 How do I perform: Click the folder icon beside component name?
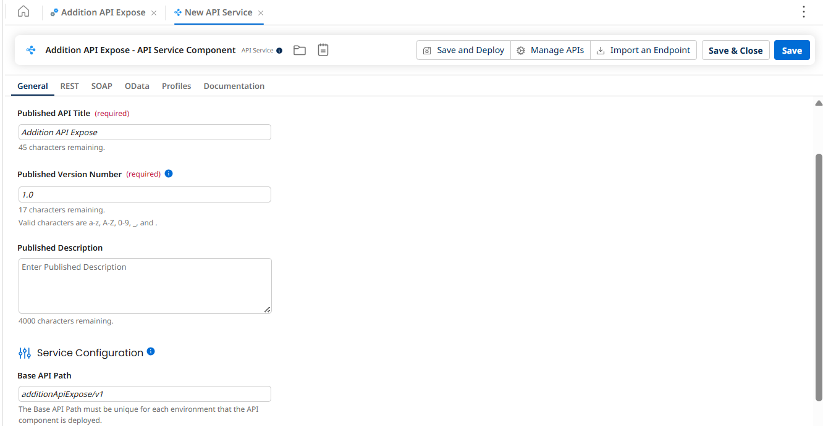(300, 51)
